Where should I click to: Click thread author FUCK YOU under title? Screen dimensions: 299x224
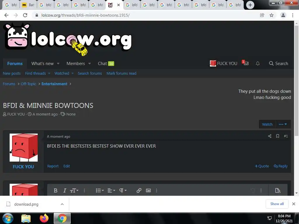16,114
